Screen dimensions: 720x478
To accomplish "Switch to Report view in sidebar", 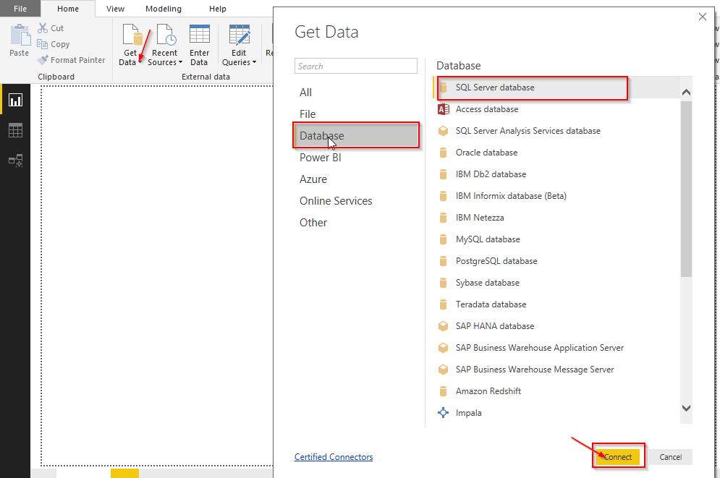I will [15, 100].
